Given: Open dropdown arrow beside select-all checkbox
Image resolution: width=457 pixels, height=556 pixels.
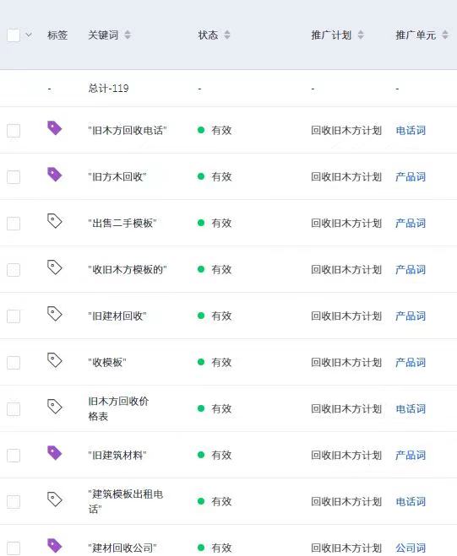Looking at the screenshot, I should click(29, 35).
